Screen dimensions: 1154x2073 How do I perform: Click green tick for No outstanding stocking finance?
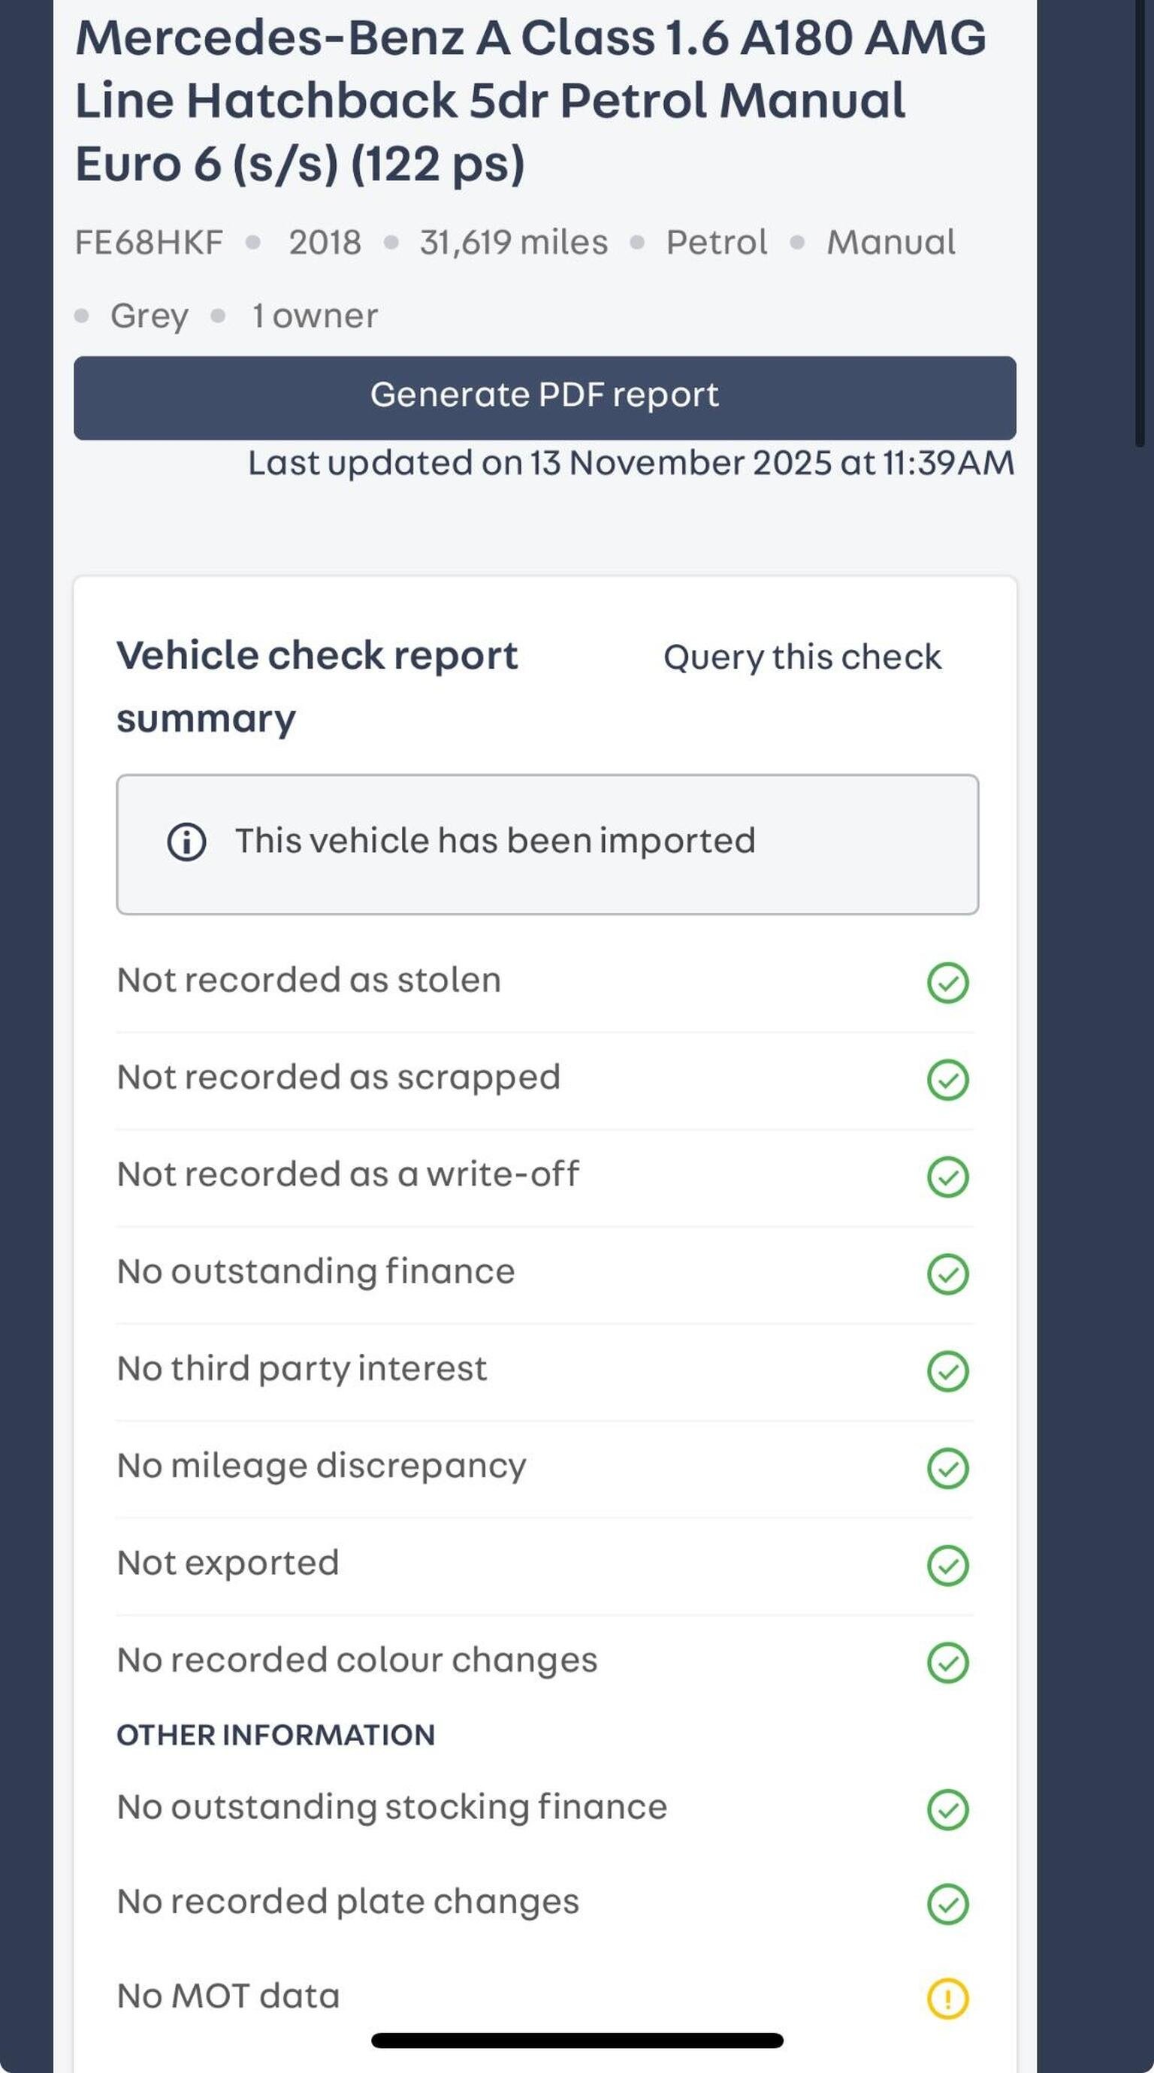[x=947, y=1810]
